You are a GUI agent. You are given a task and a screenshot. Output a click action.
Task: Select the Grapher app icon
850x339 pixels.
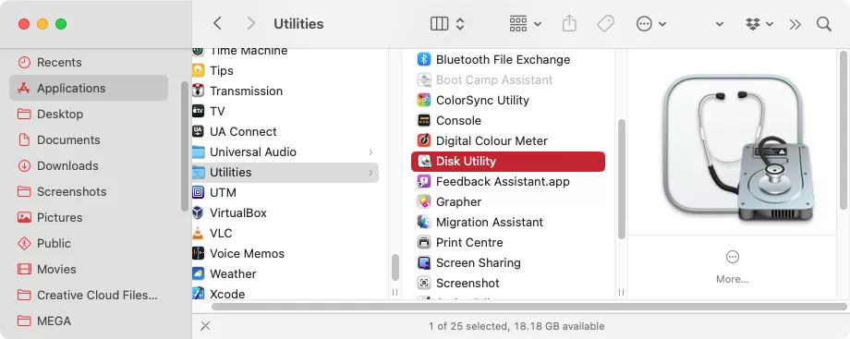[424, 201]
